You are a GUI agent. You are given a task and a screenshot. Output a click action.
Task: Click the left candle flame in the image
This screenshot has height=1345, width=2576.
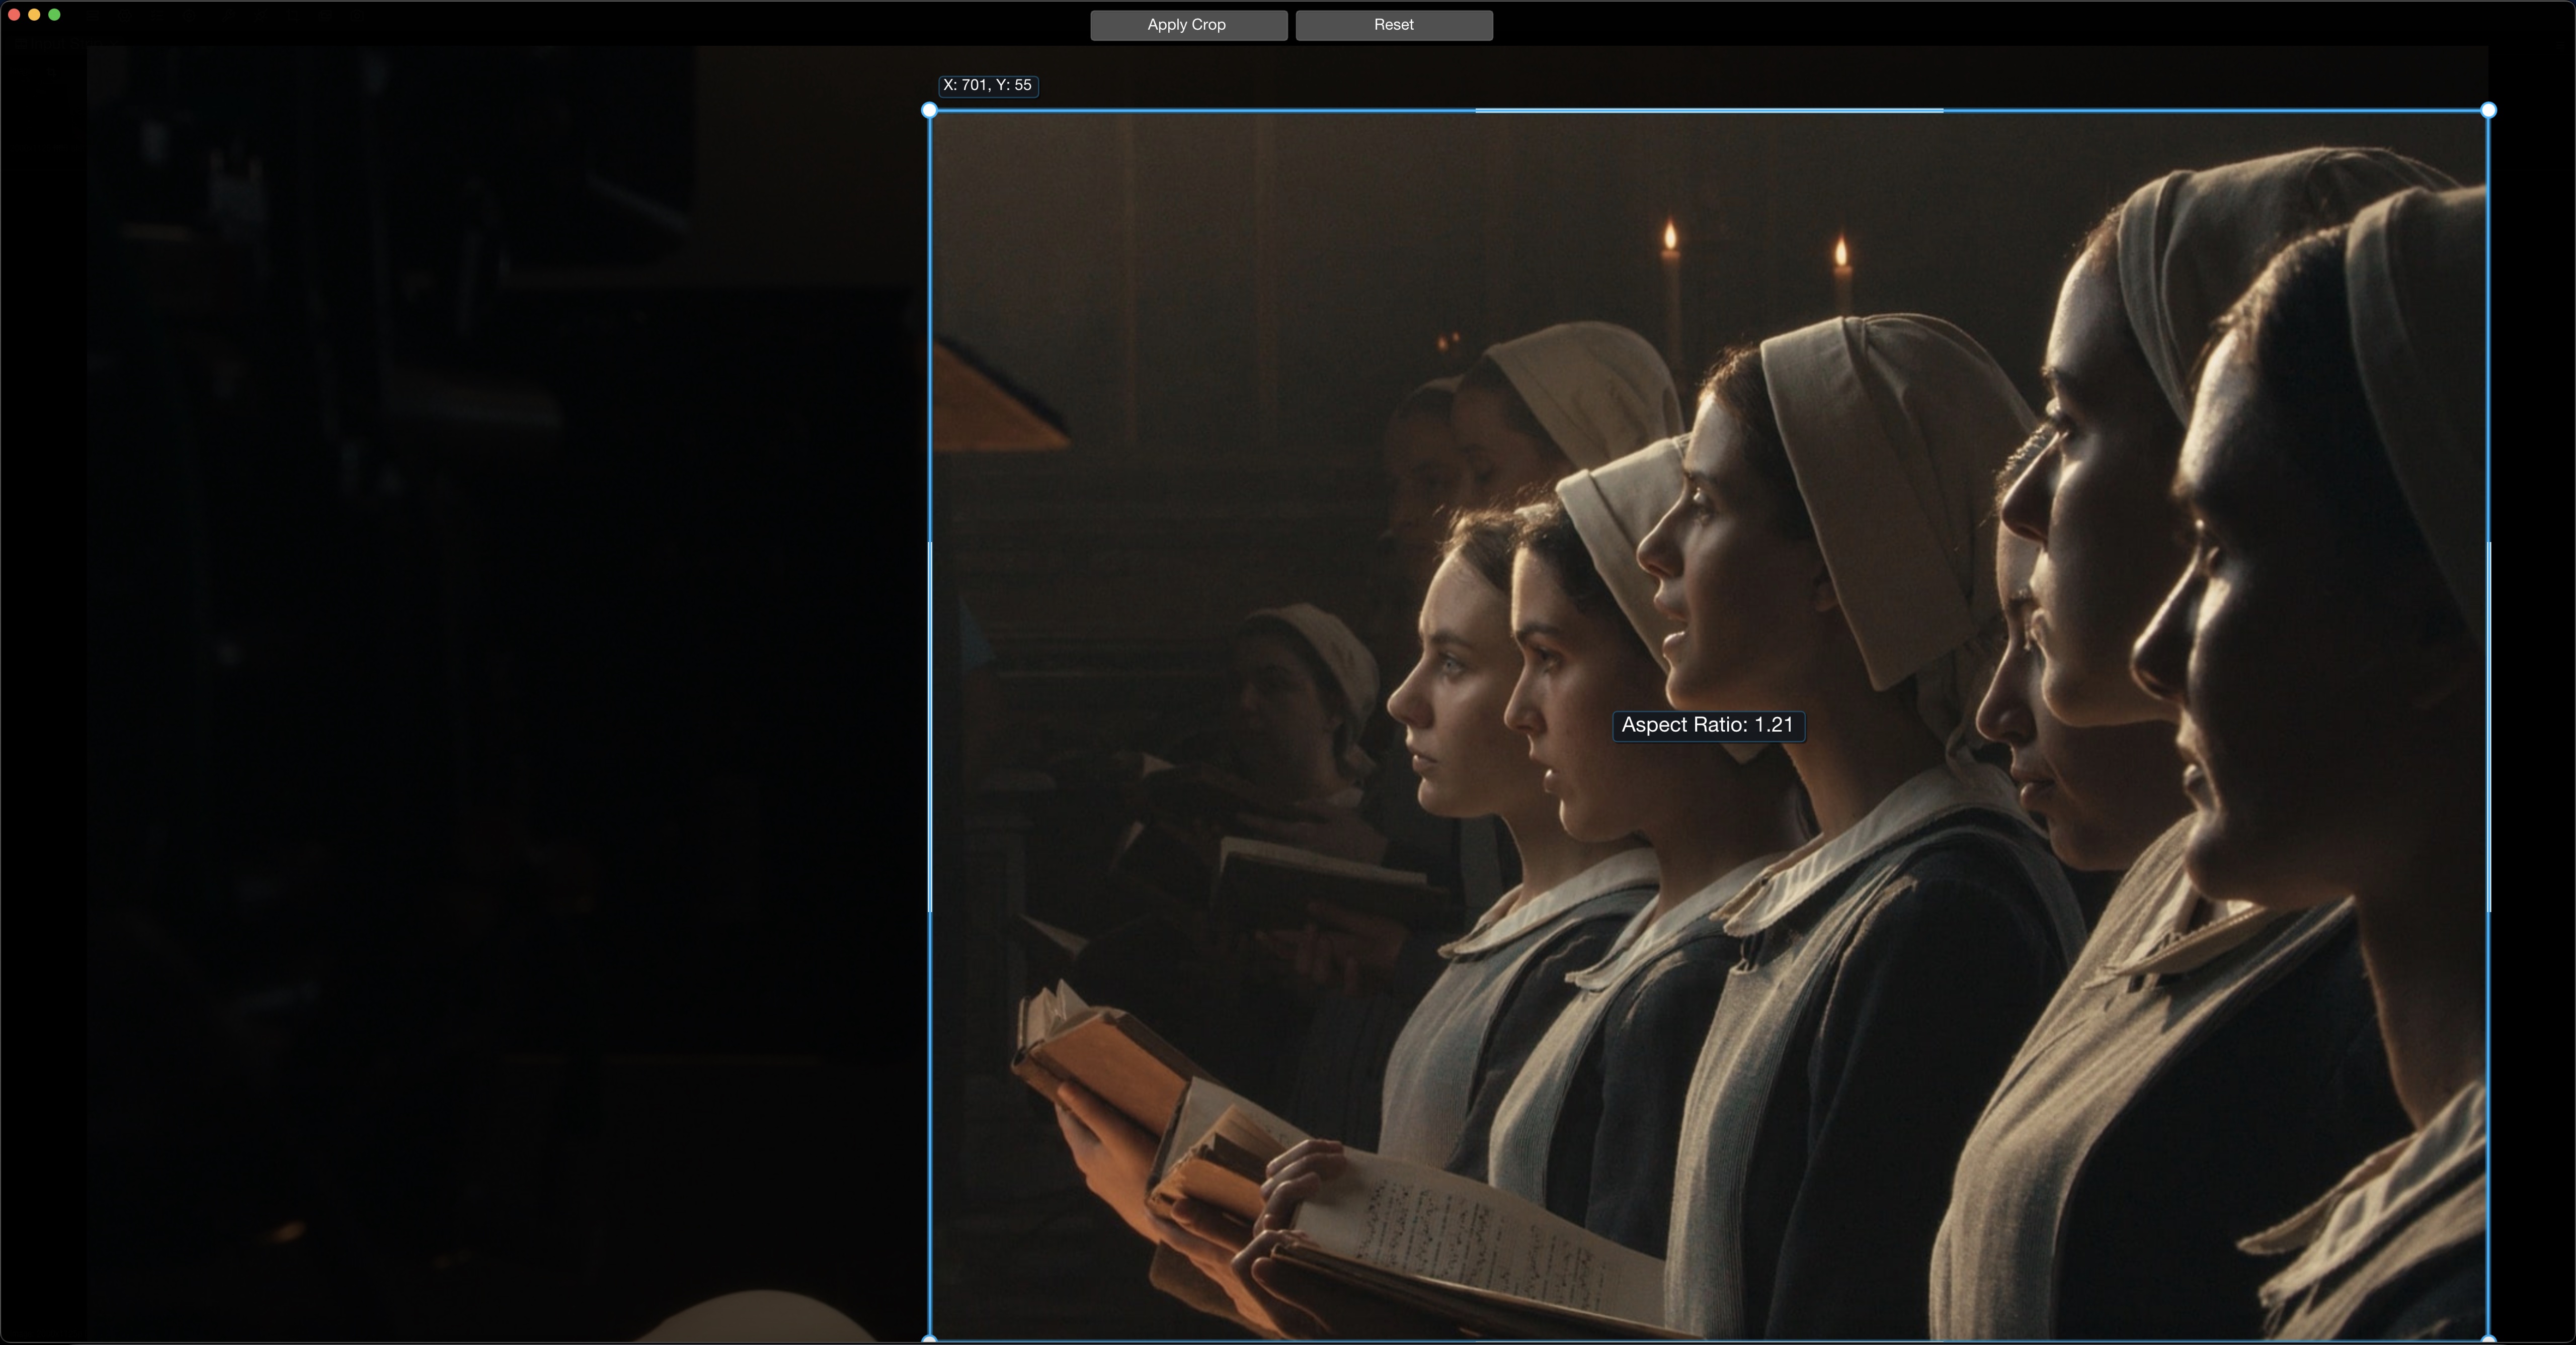pos(1669,238)
